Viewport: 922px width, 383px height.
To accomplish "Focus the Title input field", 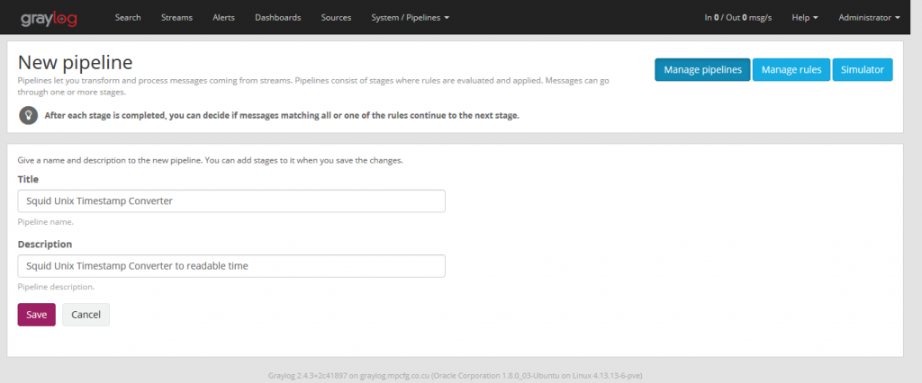I will 231,200.
